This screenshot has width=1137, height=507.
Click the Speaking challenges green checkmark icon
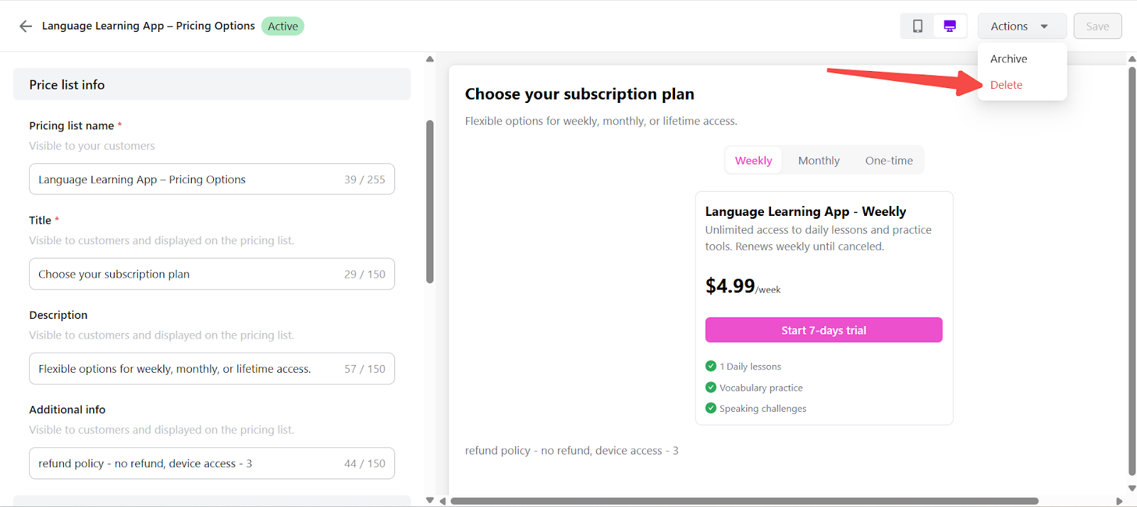point(711,408)
